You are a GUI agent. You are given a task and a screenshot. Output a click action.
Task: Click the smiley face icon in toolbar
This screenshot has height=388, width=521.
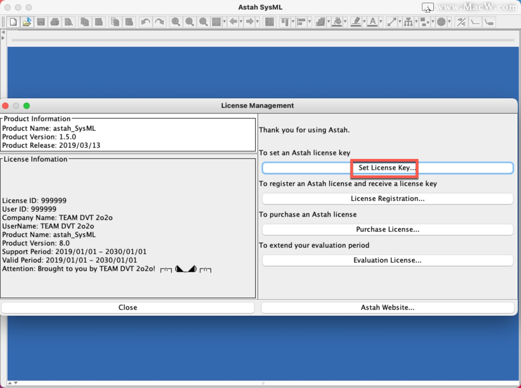tap(441, 22)
